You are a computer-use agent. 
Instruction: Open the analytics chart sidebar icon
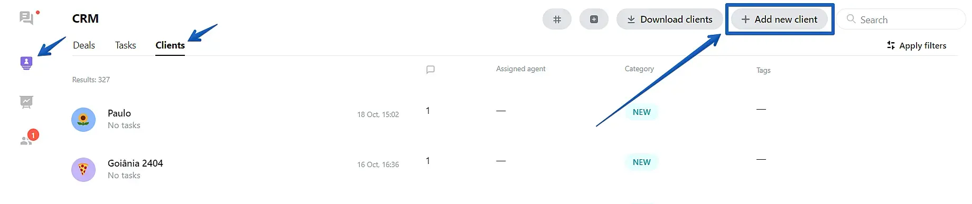click(x=26, y=102)
